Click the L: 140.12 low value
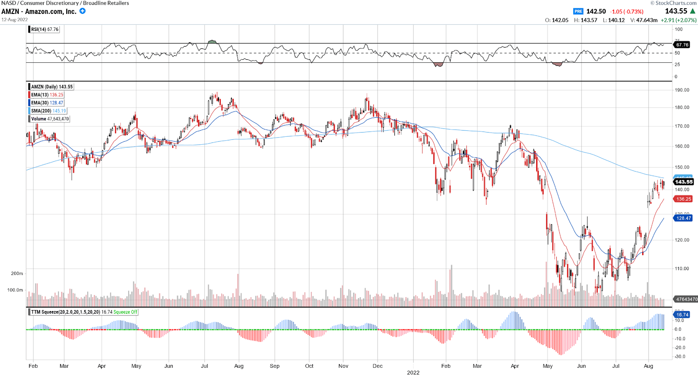The image size is (698, 376). tap(614, 20)
